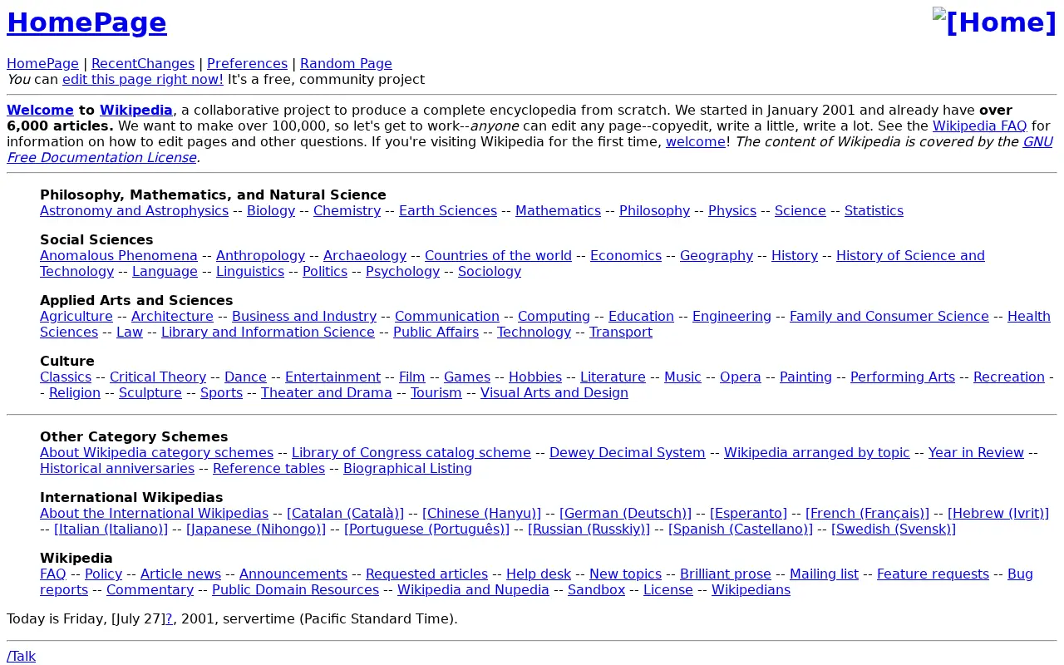Click the '?' link after [July 27]

pyautogui.click(x=169, y=619)
